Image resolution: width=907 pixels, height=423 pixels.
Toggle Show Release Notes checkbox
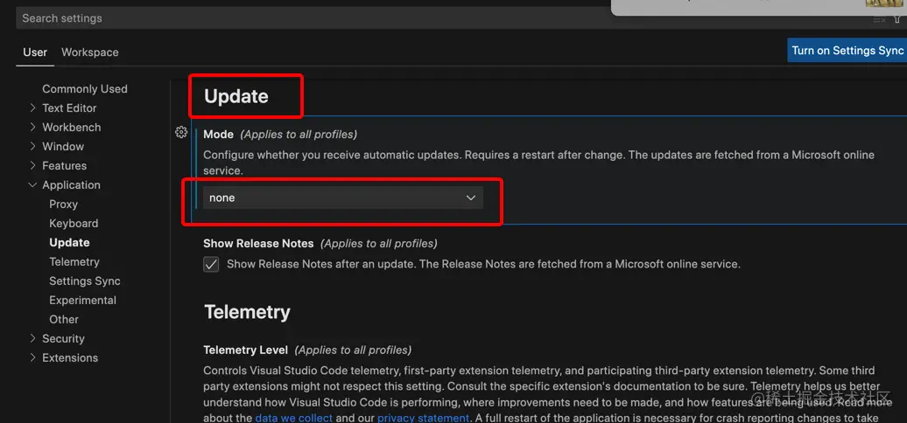point(211,264)
